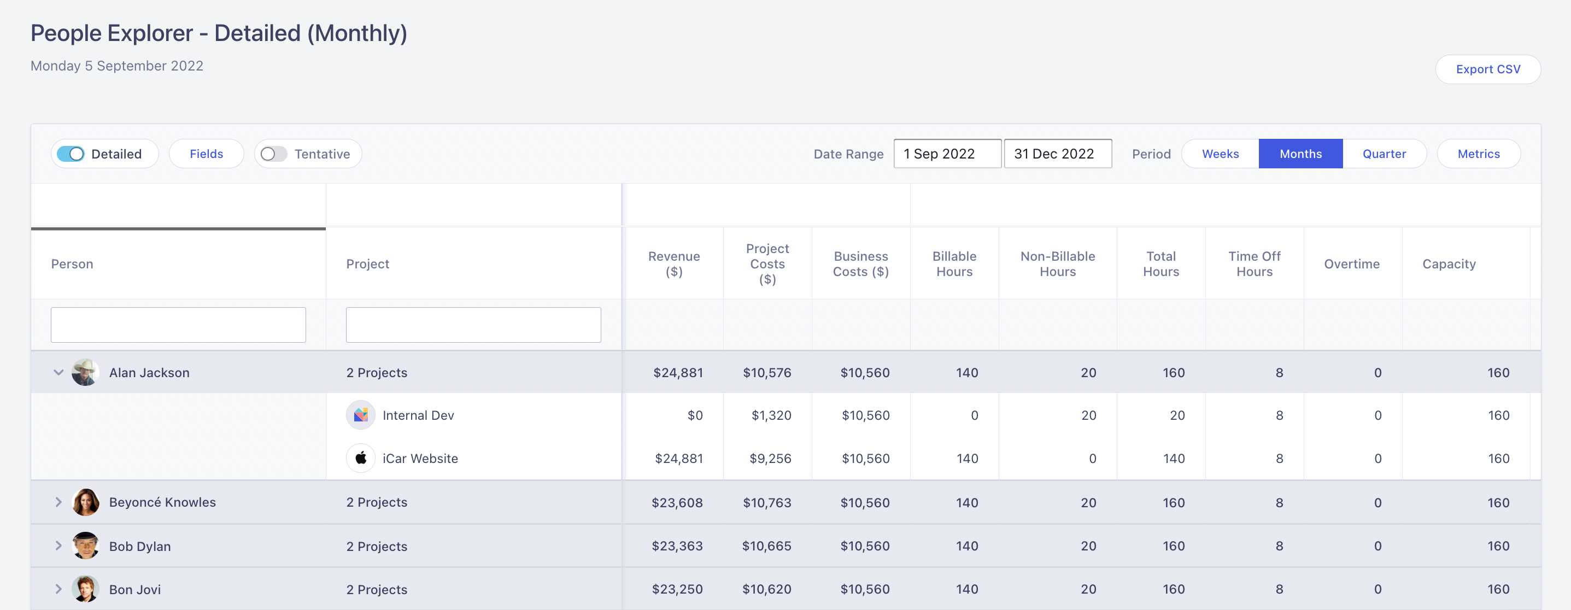Disable the Detailed view toggle

(73, 154)
